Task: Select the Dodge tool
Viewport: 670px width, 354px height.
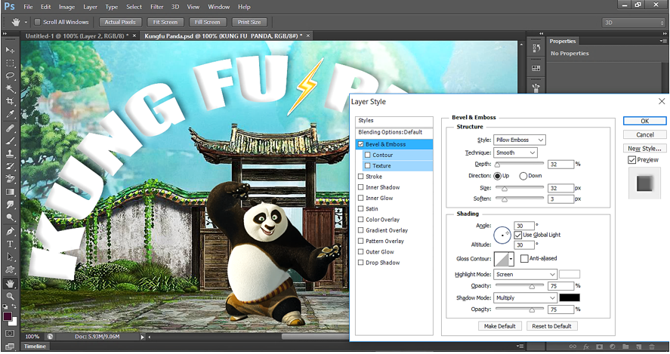Action: point(10,218)
